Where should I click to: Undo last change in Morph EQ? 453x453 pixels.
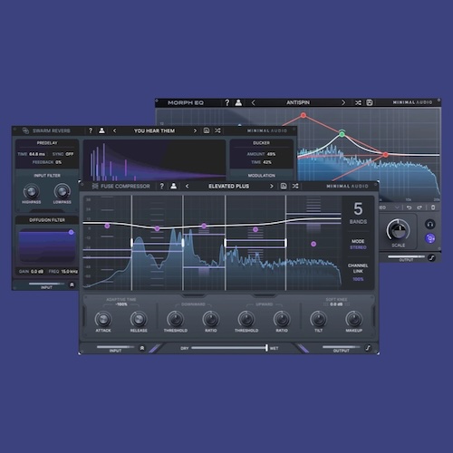(409, 207)
